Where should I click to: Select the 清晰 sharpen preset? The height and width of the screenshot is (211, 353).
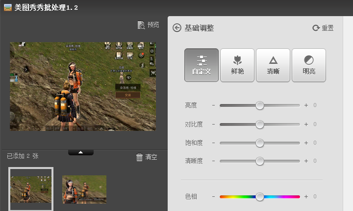pyautogui.click(x=273, y=65)
